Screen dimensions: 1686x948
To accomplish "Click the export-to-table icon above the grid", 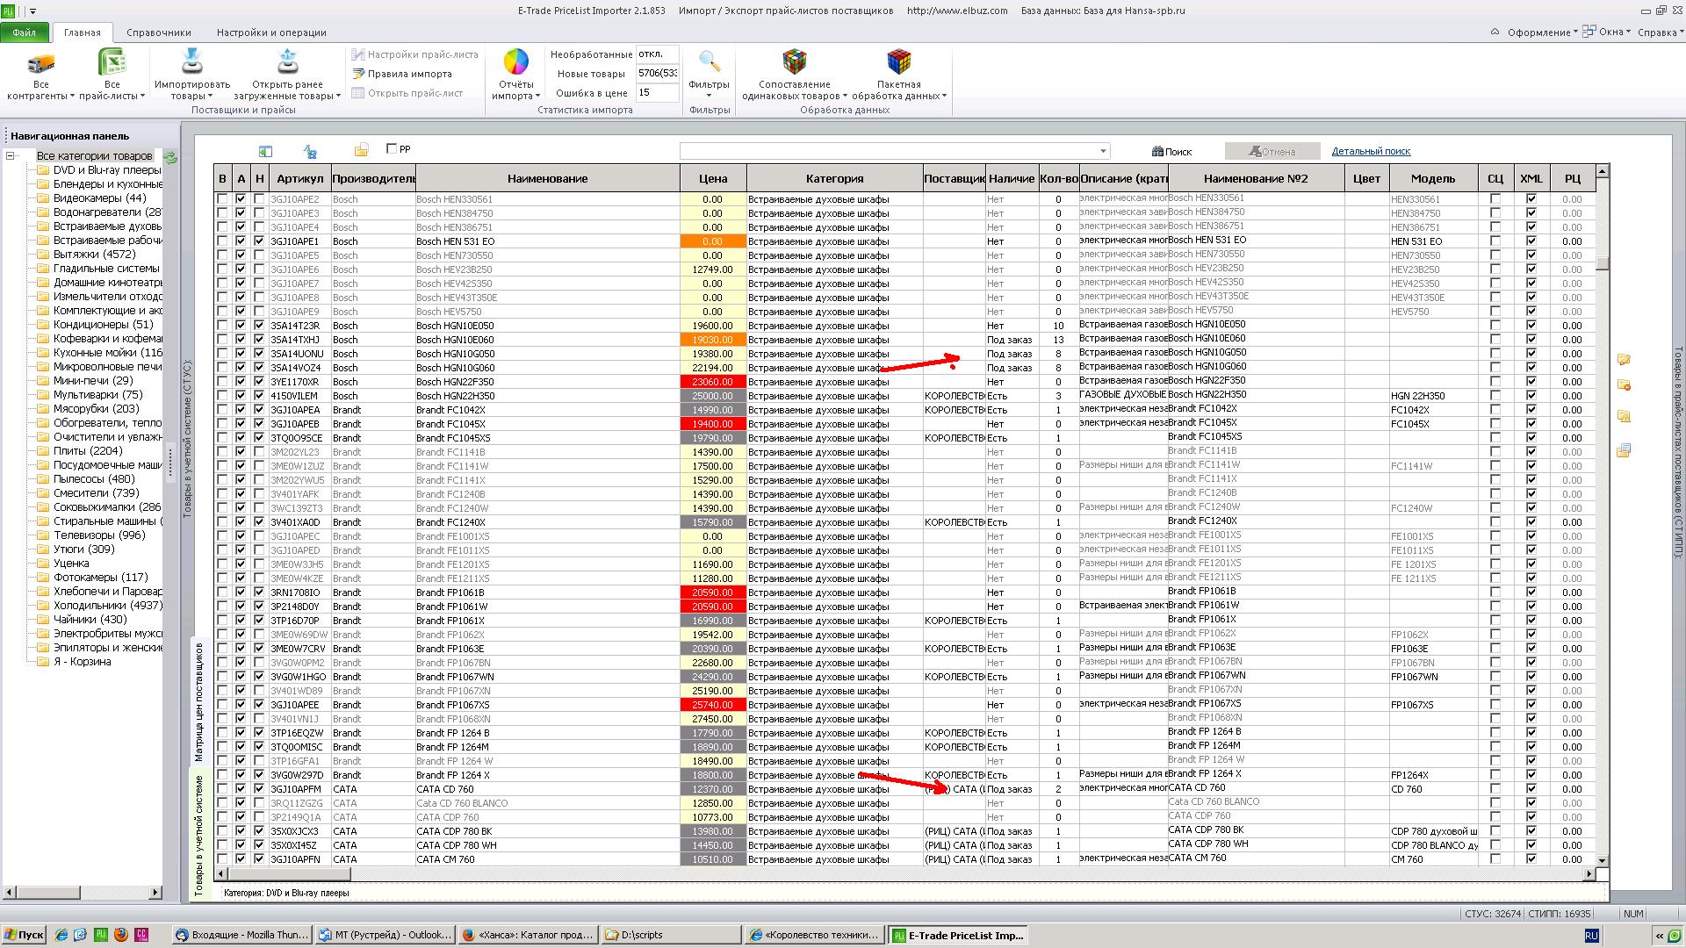I will 265,151.
